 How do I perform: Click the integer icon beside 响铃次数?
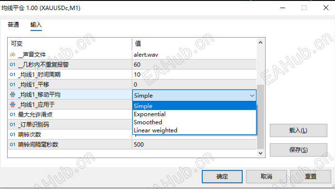[12, 134]
